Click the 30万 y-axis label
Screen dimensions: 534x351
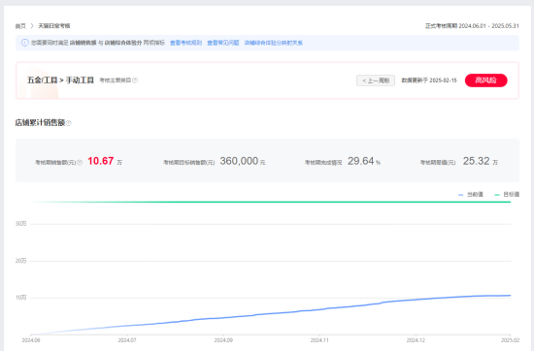tap(20, 224)
